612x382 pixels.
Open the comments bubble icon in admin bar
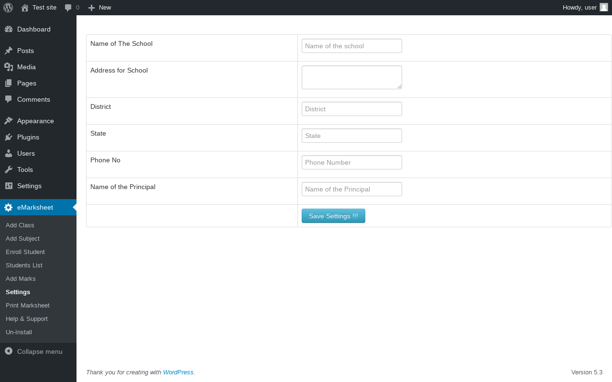click(x=68, y=8)
